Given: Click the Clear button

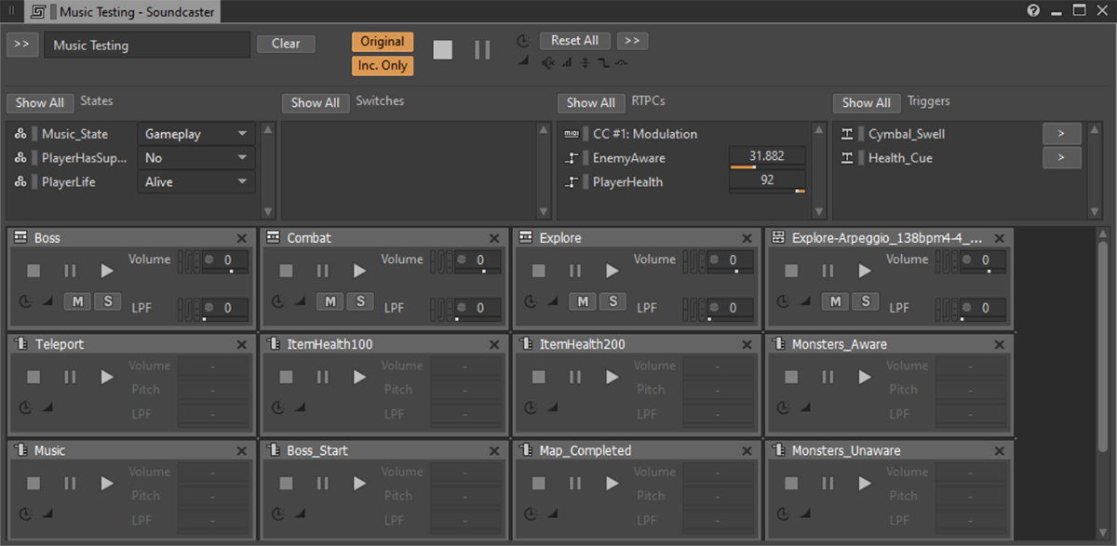Looking at the screenshot, I should [x=286, y=44].
